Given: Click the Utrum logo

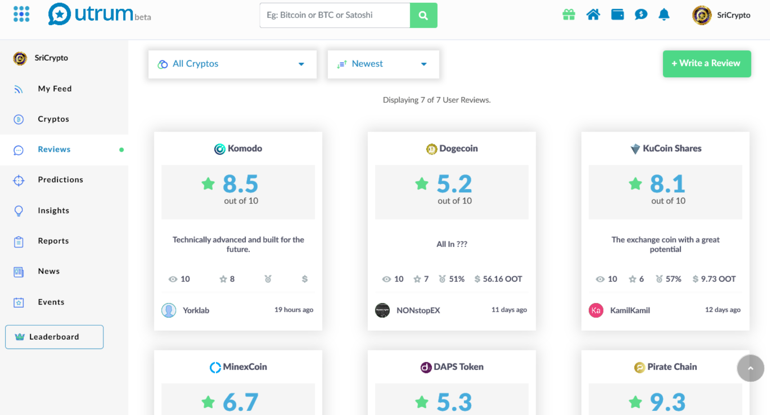Looking at the screenshot, I should pos(99,14).
